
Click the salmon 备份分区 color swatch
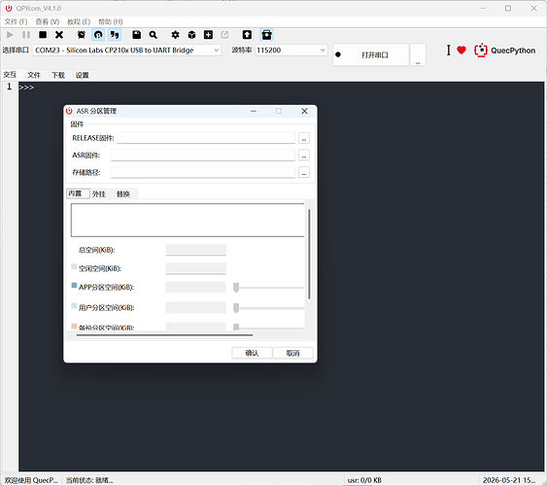click(74, 327)
